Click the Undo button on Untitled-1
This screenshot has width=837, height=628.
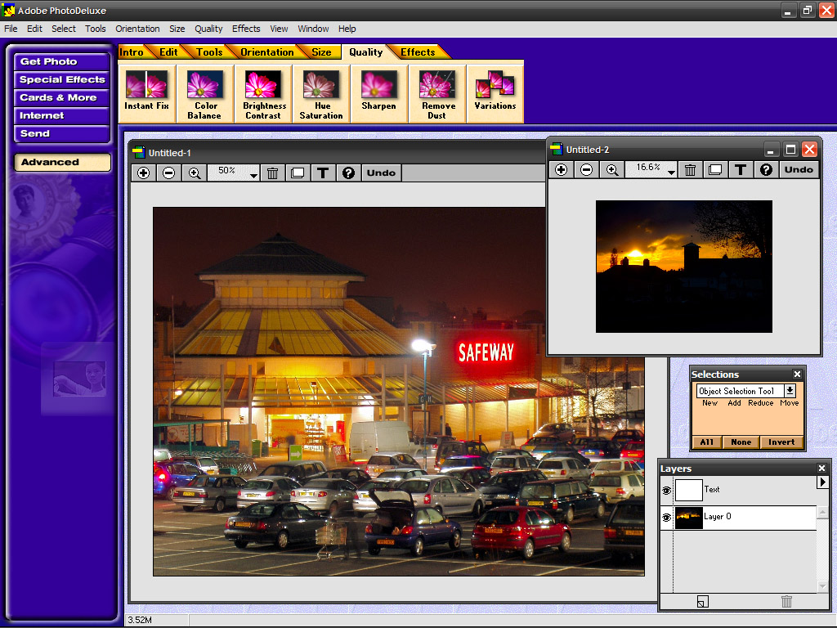tap(381, 173)
